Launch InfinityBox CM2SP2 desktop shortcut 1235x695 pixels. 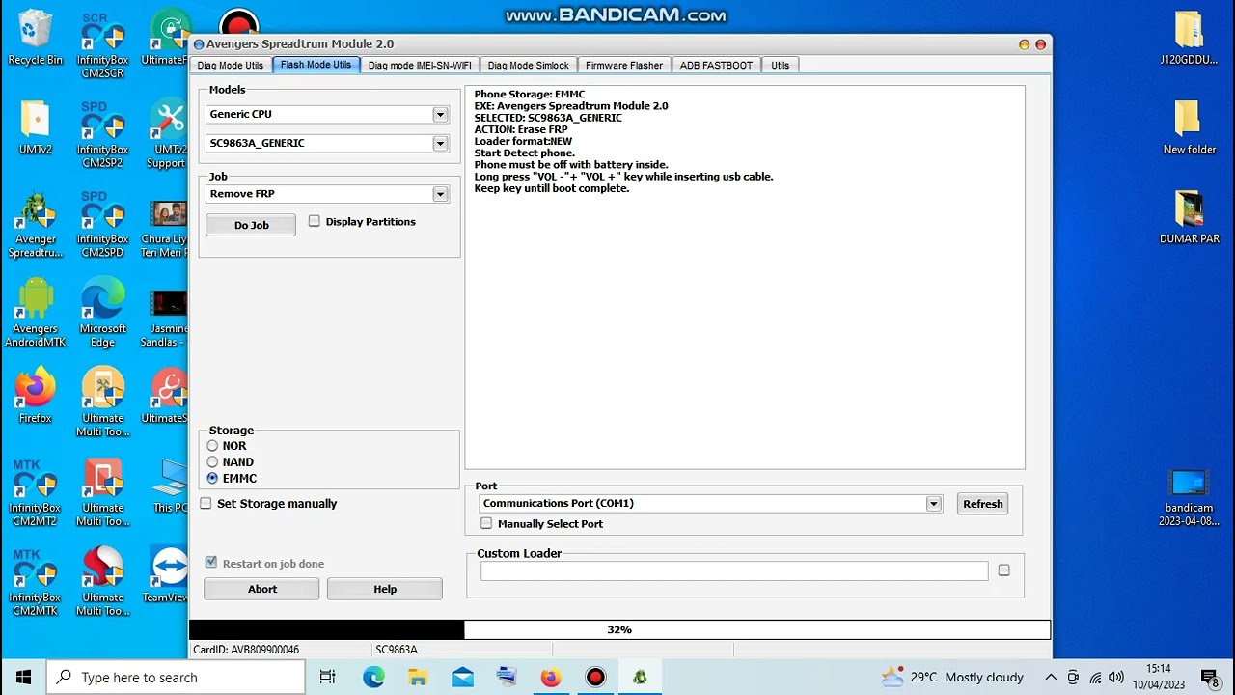point(102,134)
